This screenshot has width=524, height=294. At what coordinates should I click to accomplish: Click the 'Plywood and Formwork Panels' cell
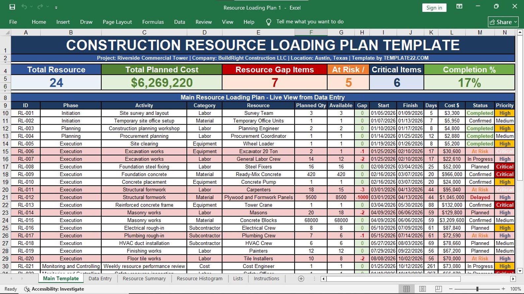pos(258,197)
